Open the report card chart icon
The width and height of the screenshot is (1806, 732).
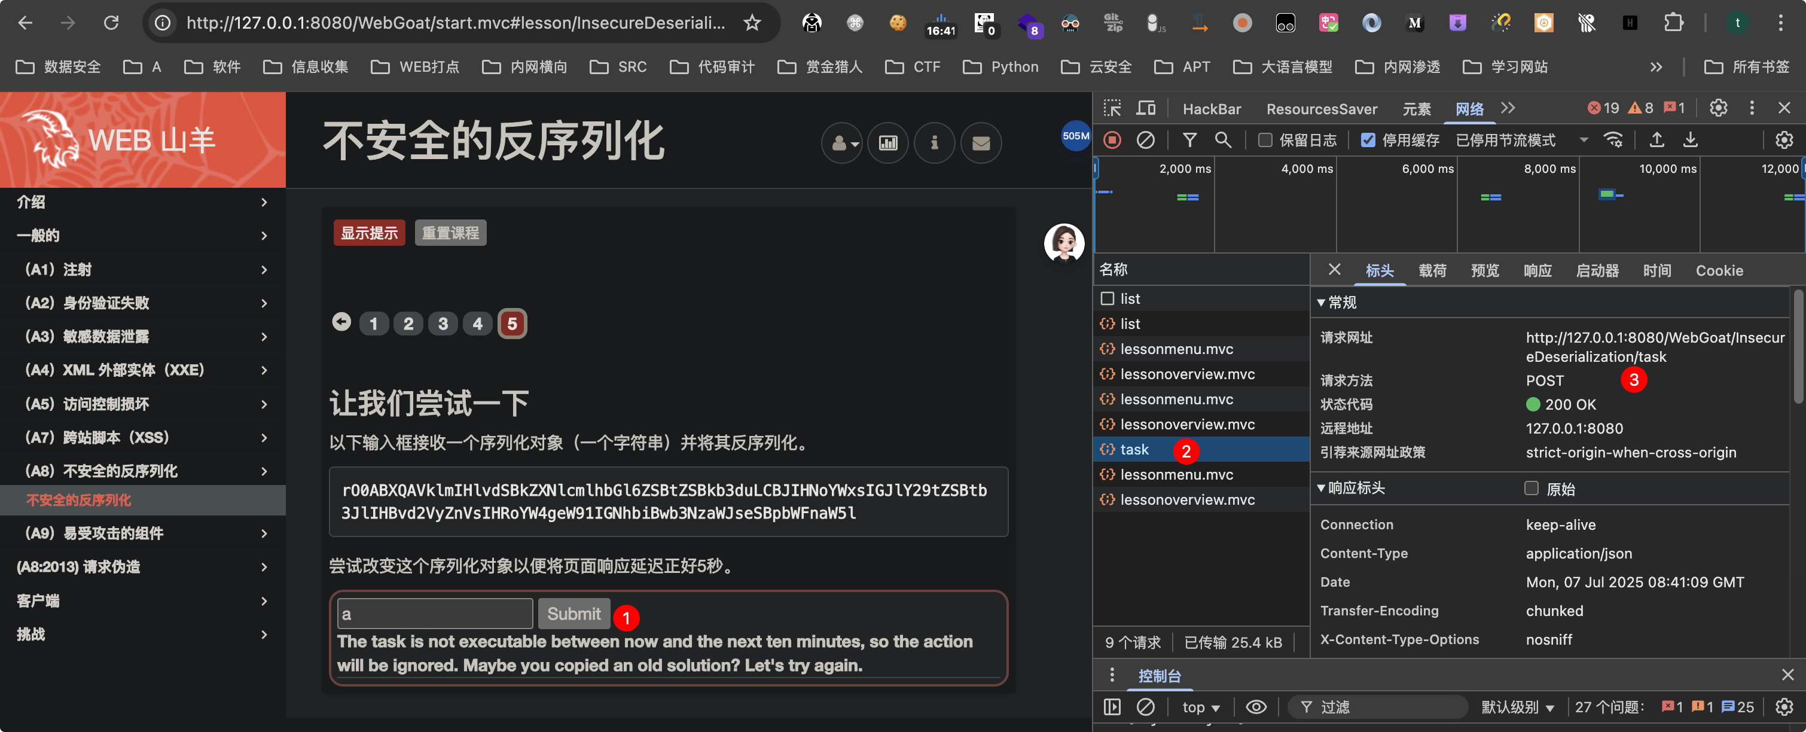pyautogui.click(x=888, y=143)
